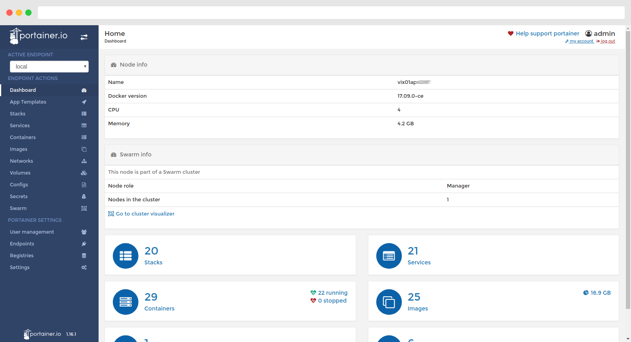
Task: Open the active endpoint 'local' dropdown
Action: tap(49, 67)
